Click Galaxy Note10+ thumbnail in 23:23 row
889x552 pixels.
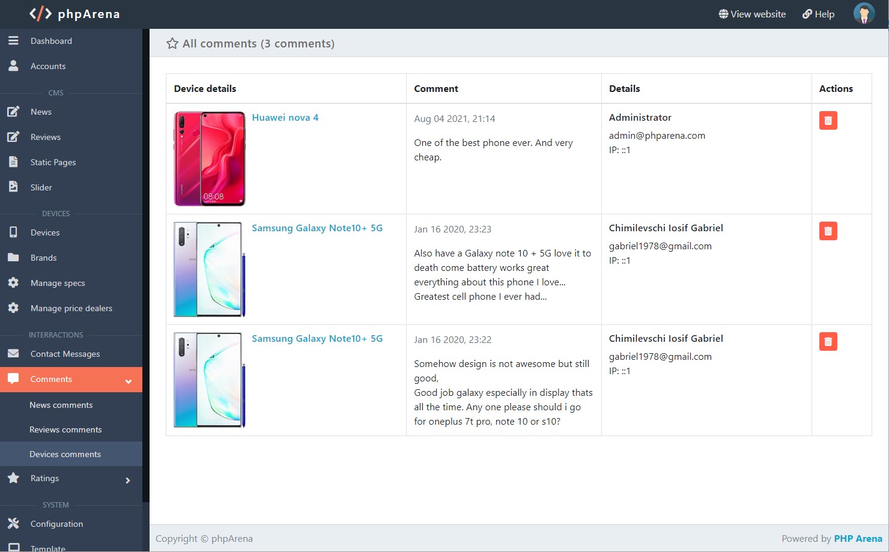[x=210, y=269]
